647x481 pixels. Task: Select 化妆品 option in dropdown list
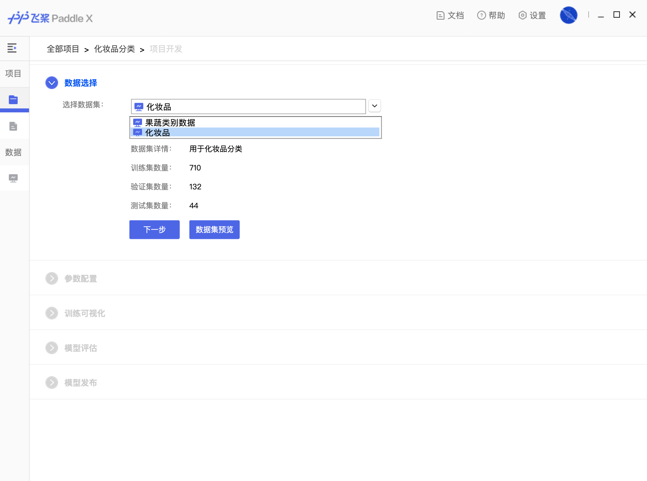tap(157, 133)
